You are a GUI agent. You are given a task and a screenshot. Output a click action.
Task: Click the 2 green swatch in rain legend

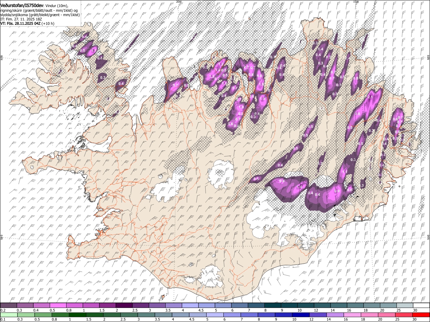pos(112,315)
